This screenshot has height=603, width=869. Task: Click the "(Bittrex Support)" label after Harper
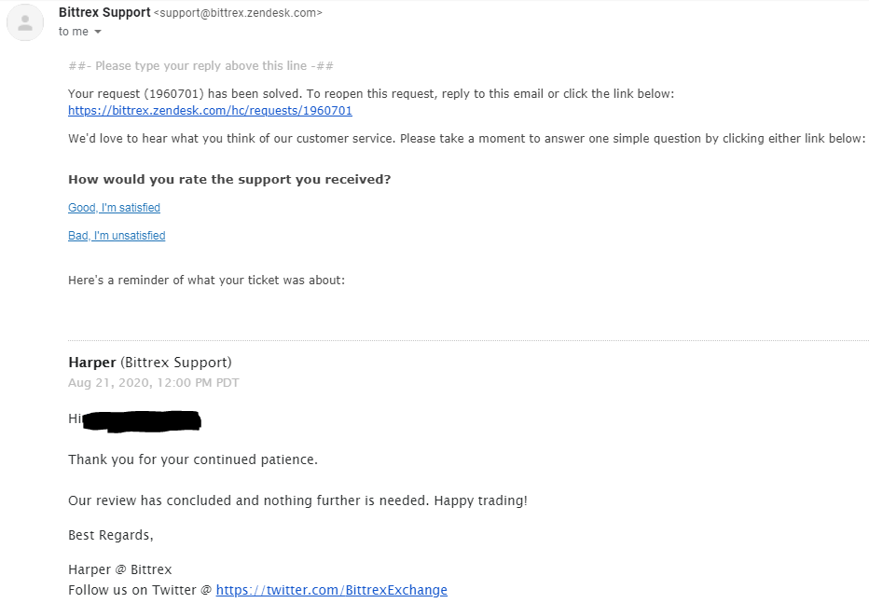(x=175, y=363)
